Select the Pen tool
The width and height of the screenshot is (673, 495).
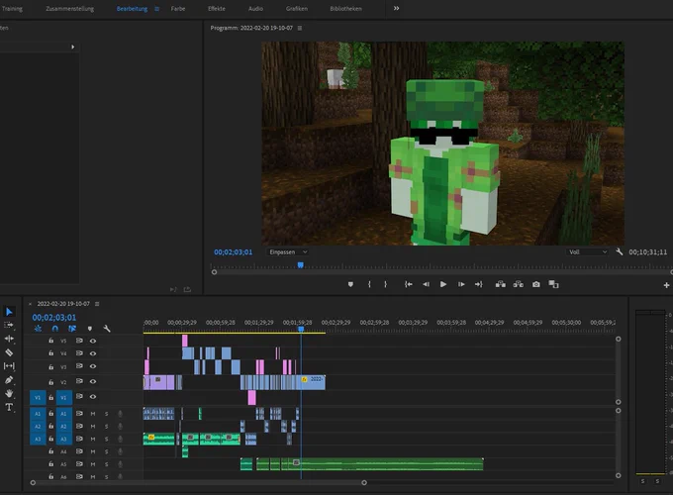(9, 380)
